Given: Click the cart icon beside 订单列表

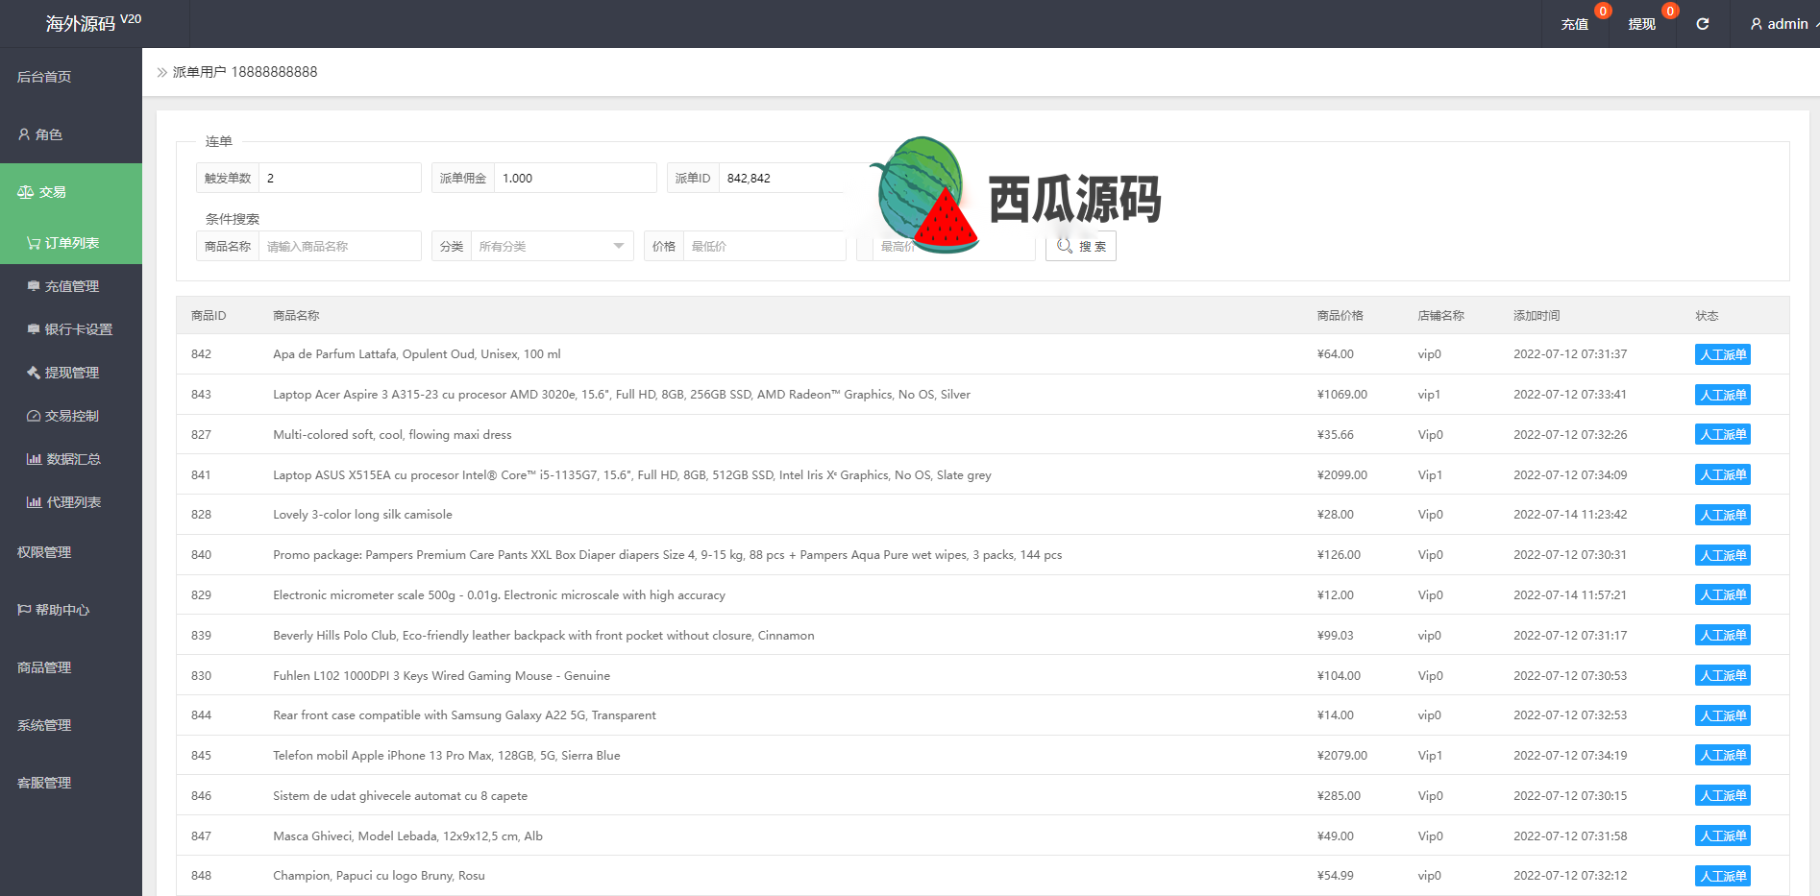Looking at the screenshot, I should (34, 243).
